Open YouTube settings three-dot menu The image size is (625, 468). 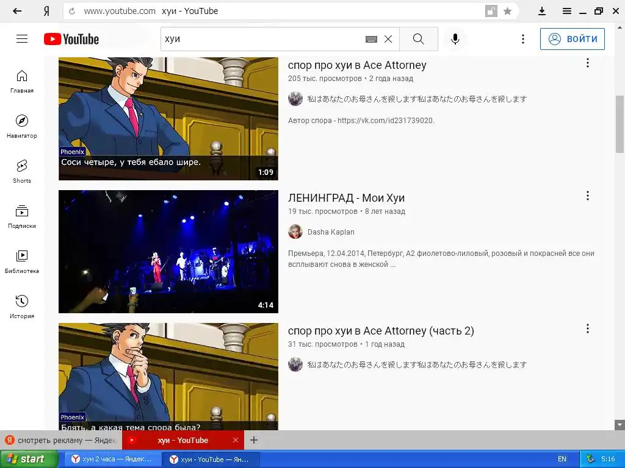point(523,39)
